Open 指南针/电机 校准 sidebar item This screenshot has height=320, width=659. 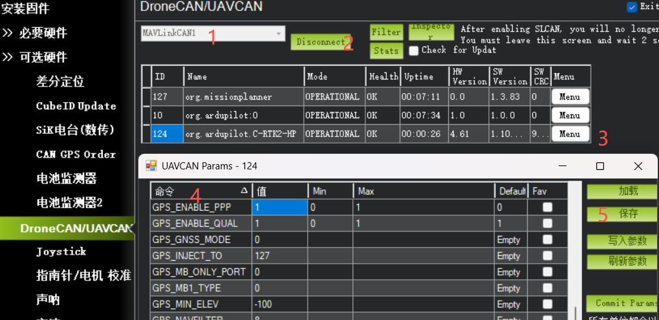[x=83, y=275]
